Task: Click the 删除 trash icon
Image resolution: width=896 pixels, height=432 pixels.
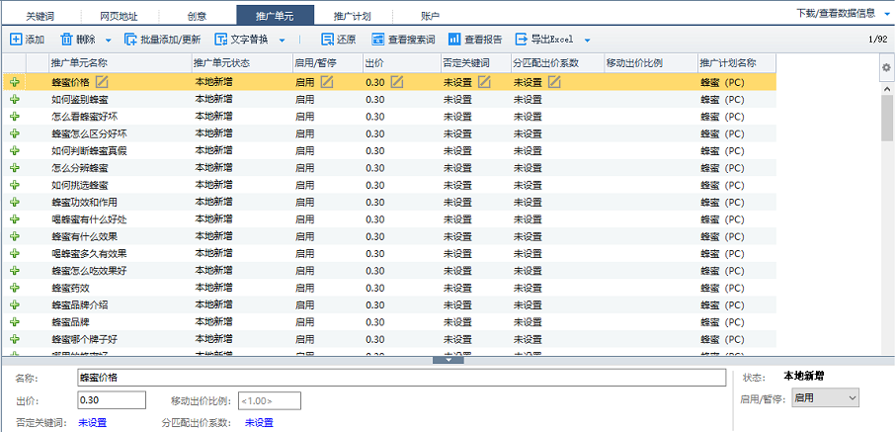Action: click(66, 40)
